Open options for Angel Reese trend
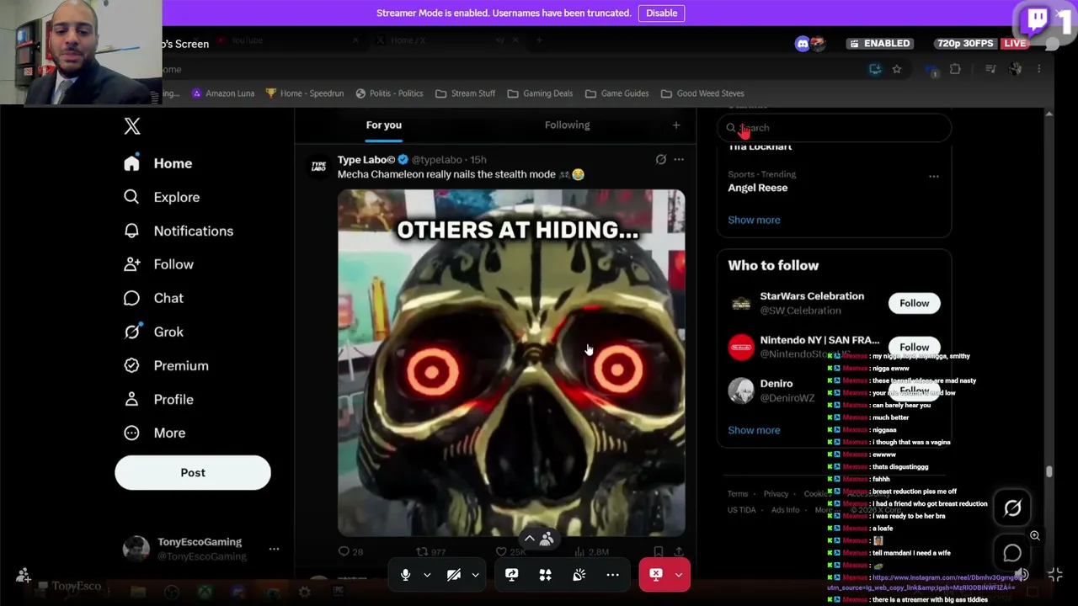 click(x=933, y=176)
